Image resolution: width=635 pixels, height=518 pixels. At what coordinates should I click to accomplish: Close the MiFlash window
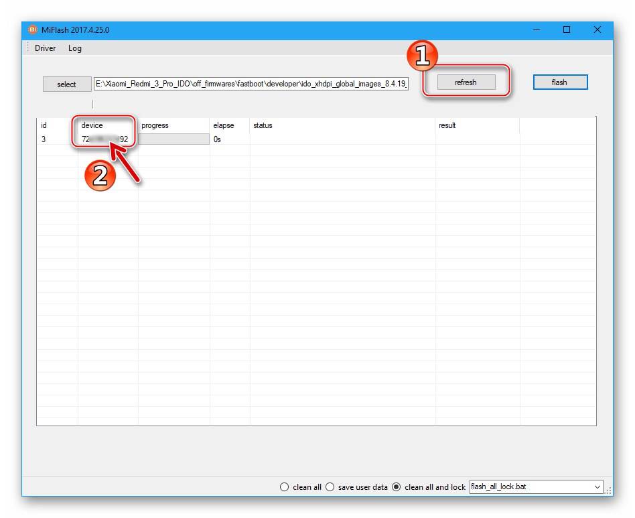point(597,30)
